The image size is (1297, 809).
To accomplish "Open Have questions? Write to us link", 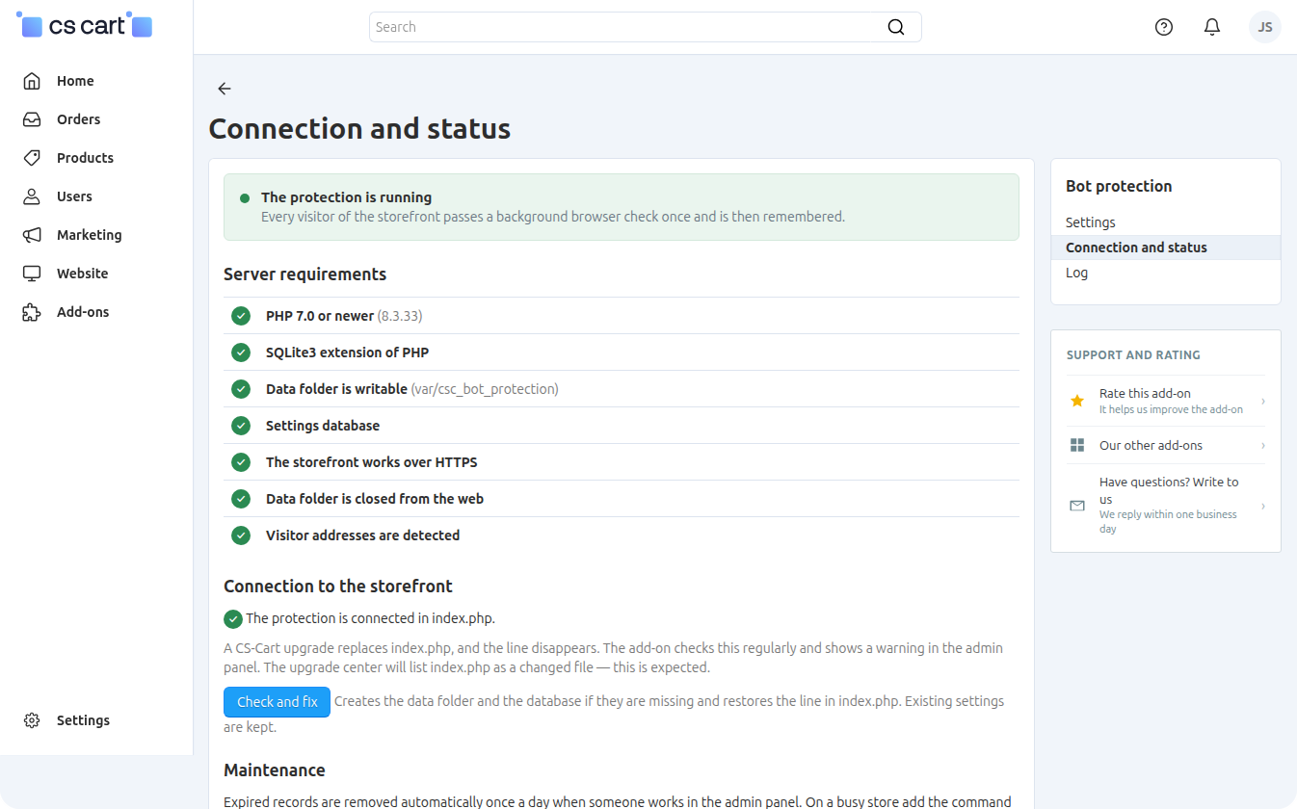I will pyautogui.click(x=1169, y=490).
